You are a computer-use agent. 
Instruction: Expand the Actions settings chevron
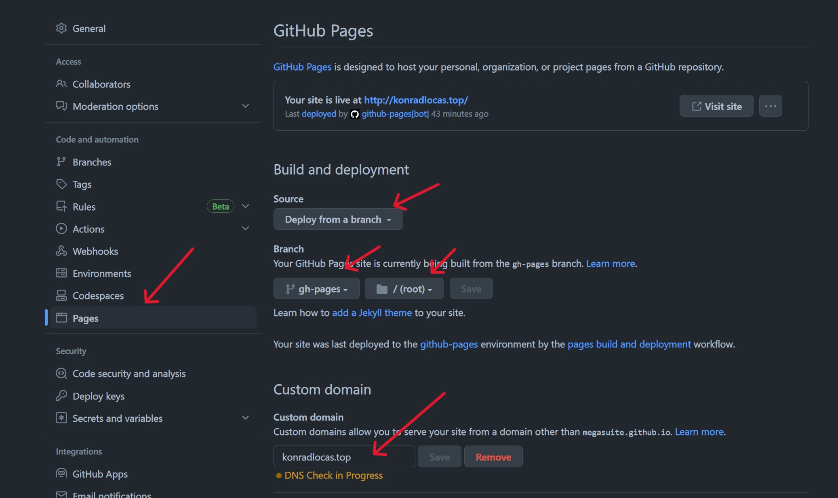[x=245, y=228]
